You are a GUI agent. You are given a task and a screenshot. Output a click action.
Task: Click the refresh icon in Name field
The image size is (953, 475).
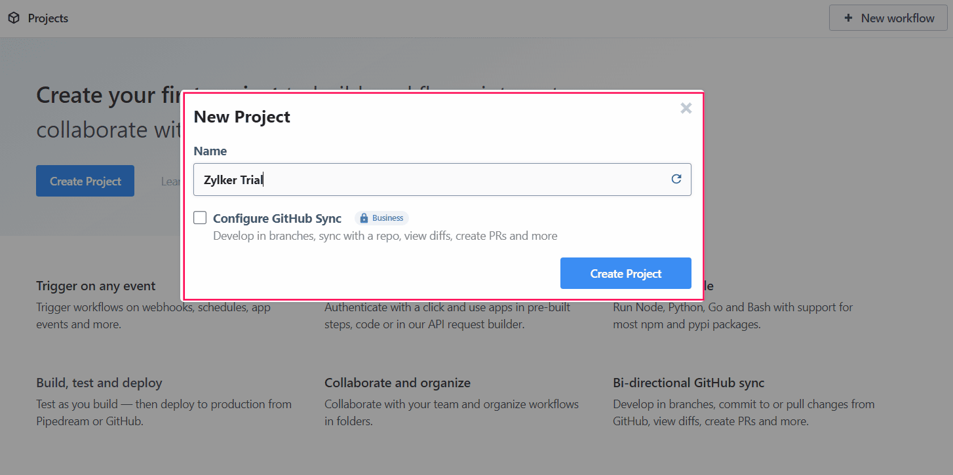coord(676,179)
